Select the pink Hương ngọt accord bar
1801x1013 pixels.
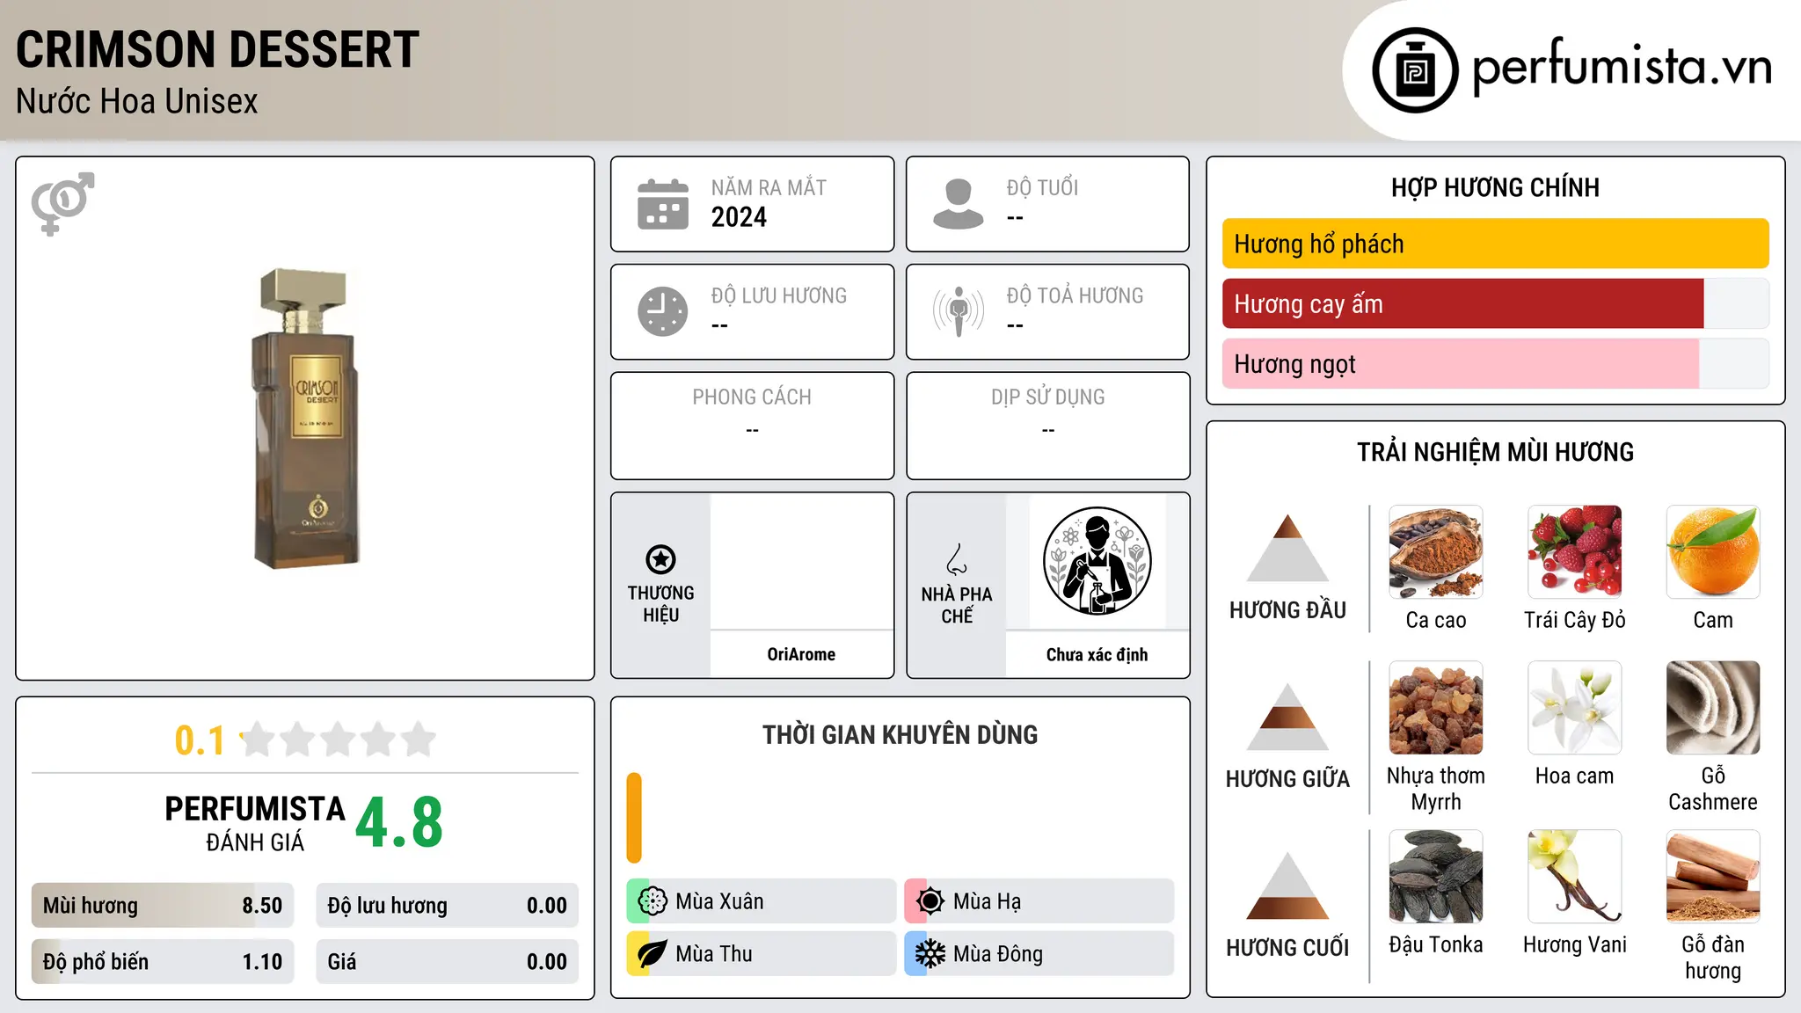[x=1460, y=363]
